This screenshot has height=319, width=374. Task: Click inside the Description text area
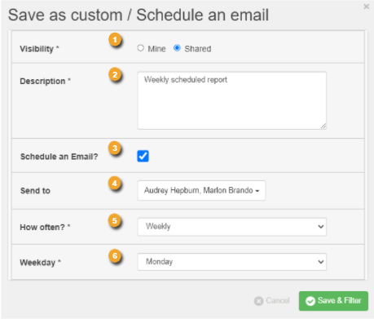[x=232, y=100]
